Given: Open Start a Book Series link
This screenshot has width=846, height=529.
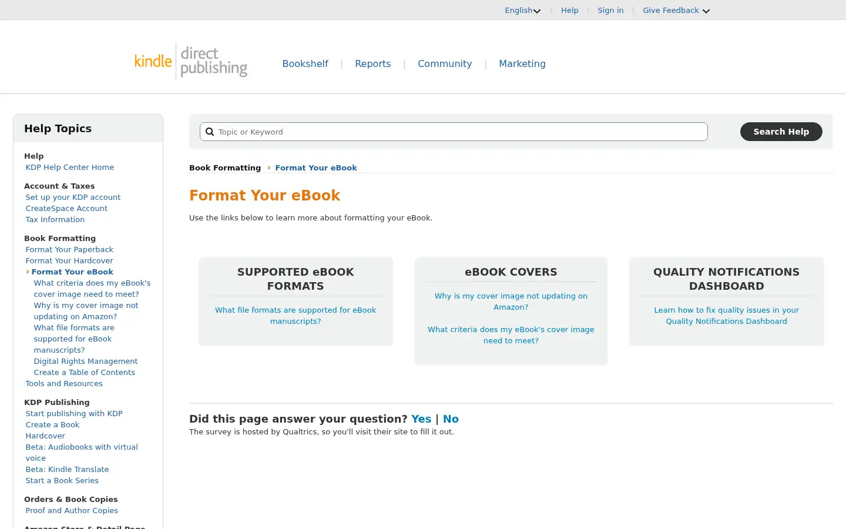Looking at the screenshot, I should (x=62, y=480).
